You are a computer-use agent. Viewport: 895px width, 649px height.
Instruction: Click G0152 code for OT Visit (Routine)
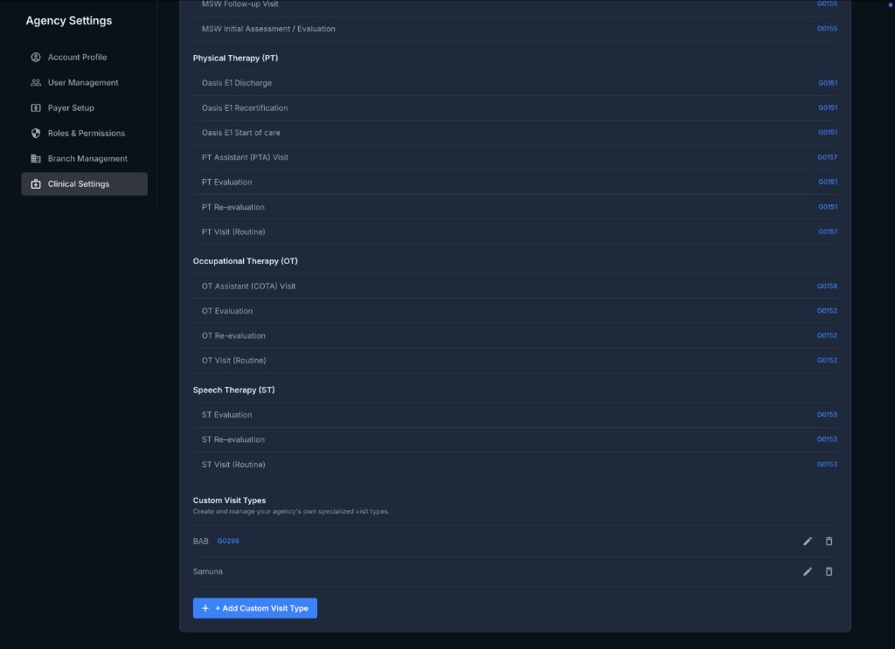click(x=827, y=361)
